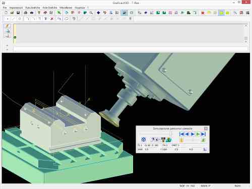Open the File menu
Viewport: 252px width, 189px height.
tap(5, 8)
